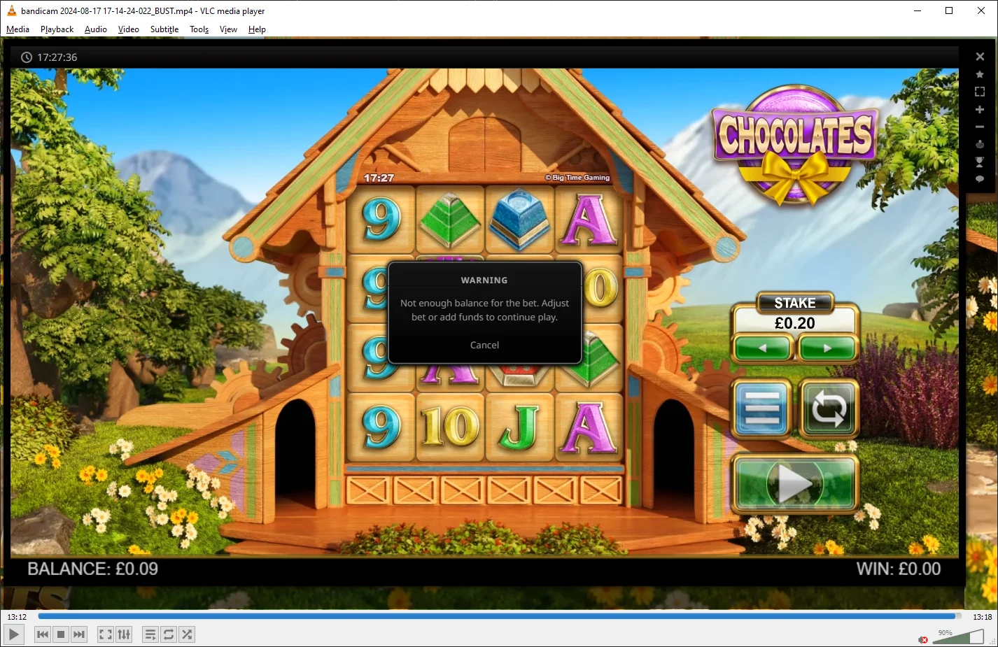Click the chip stack sidebar icon

coord(980,144)
